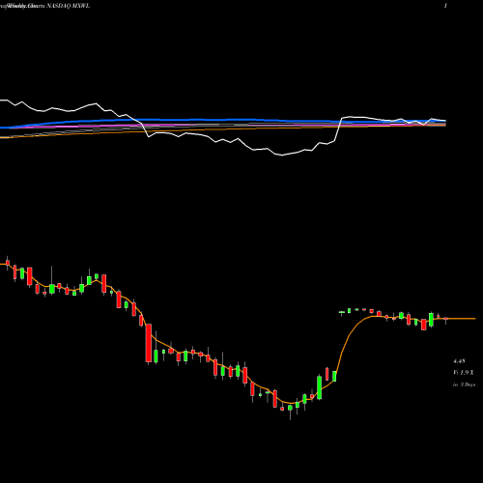Click the tall red candlestick after the sharp drop
This screenshot has width=483, height=483.
pyautogui.click(x=149, y=343)
